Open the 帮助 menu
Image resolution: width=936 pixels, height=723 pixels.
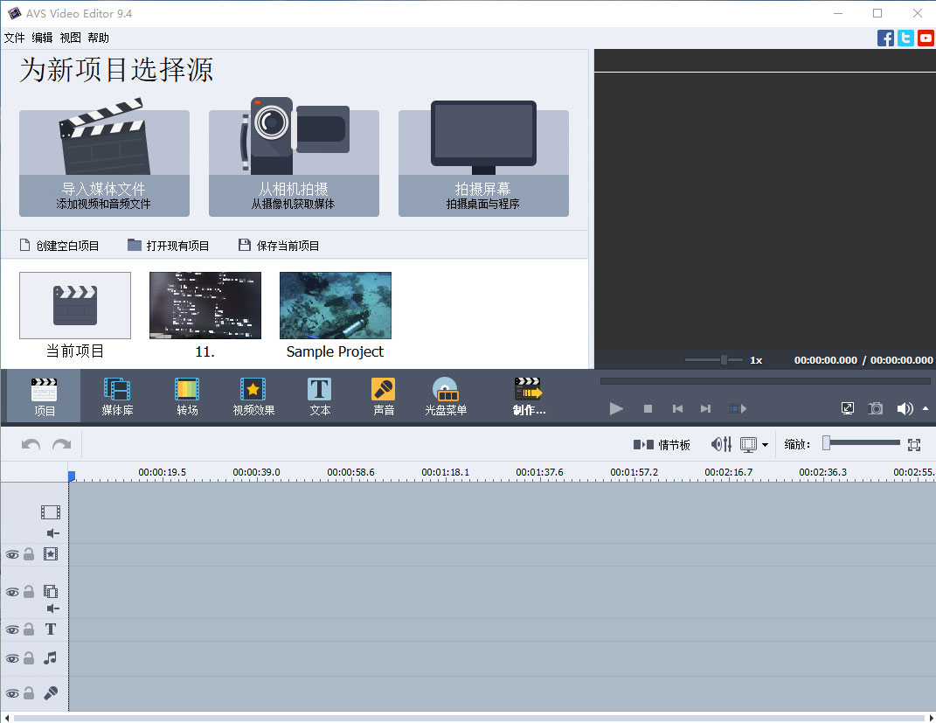(99, 38)
